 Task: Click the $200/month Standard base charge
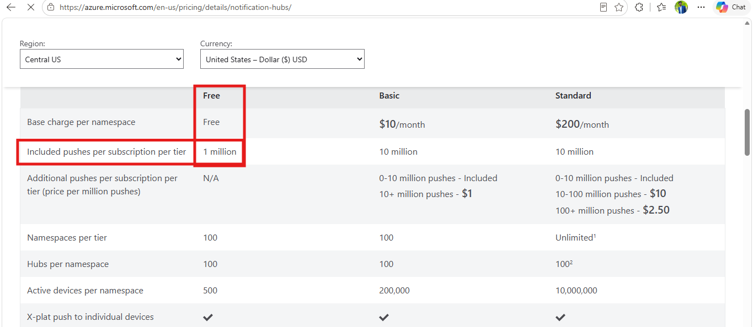[x=582, y=124]
